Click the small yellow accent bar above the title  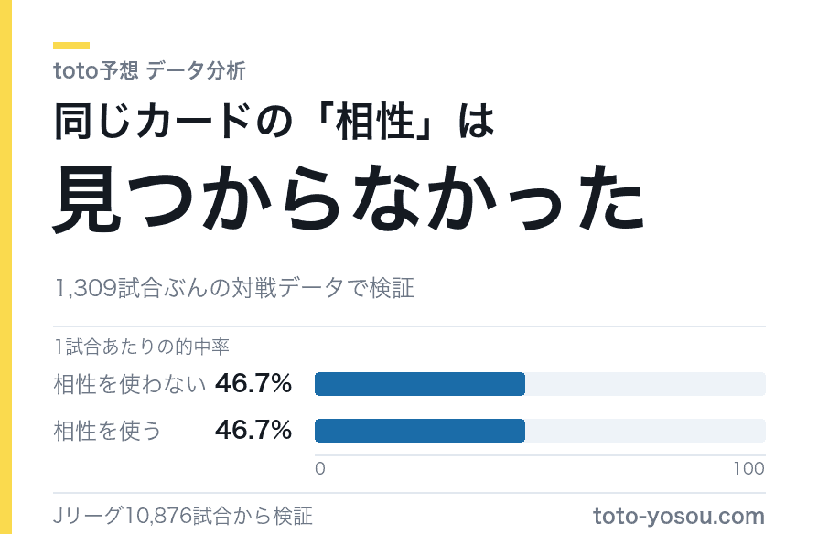pos(71,46)
